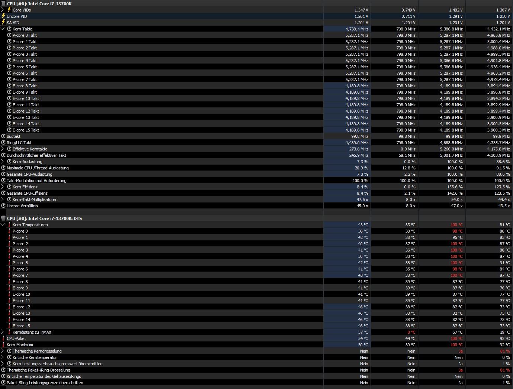The image size is (513, 389).
Task: Click the 4,489.0 MHz Ring/LLC value
Action: 357,143
